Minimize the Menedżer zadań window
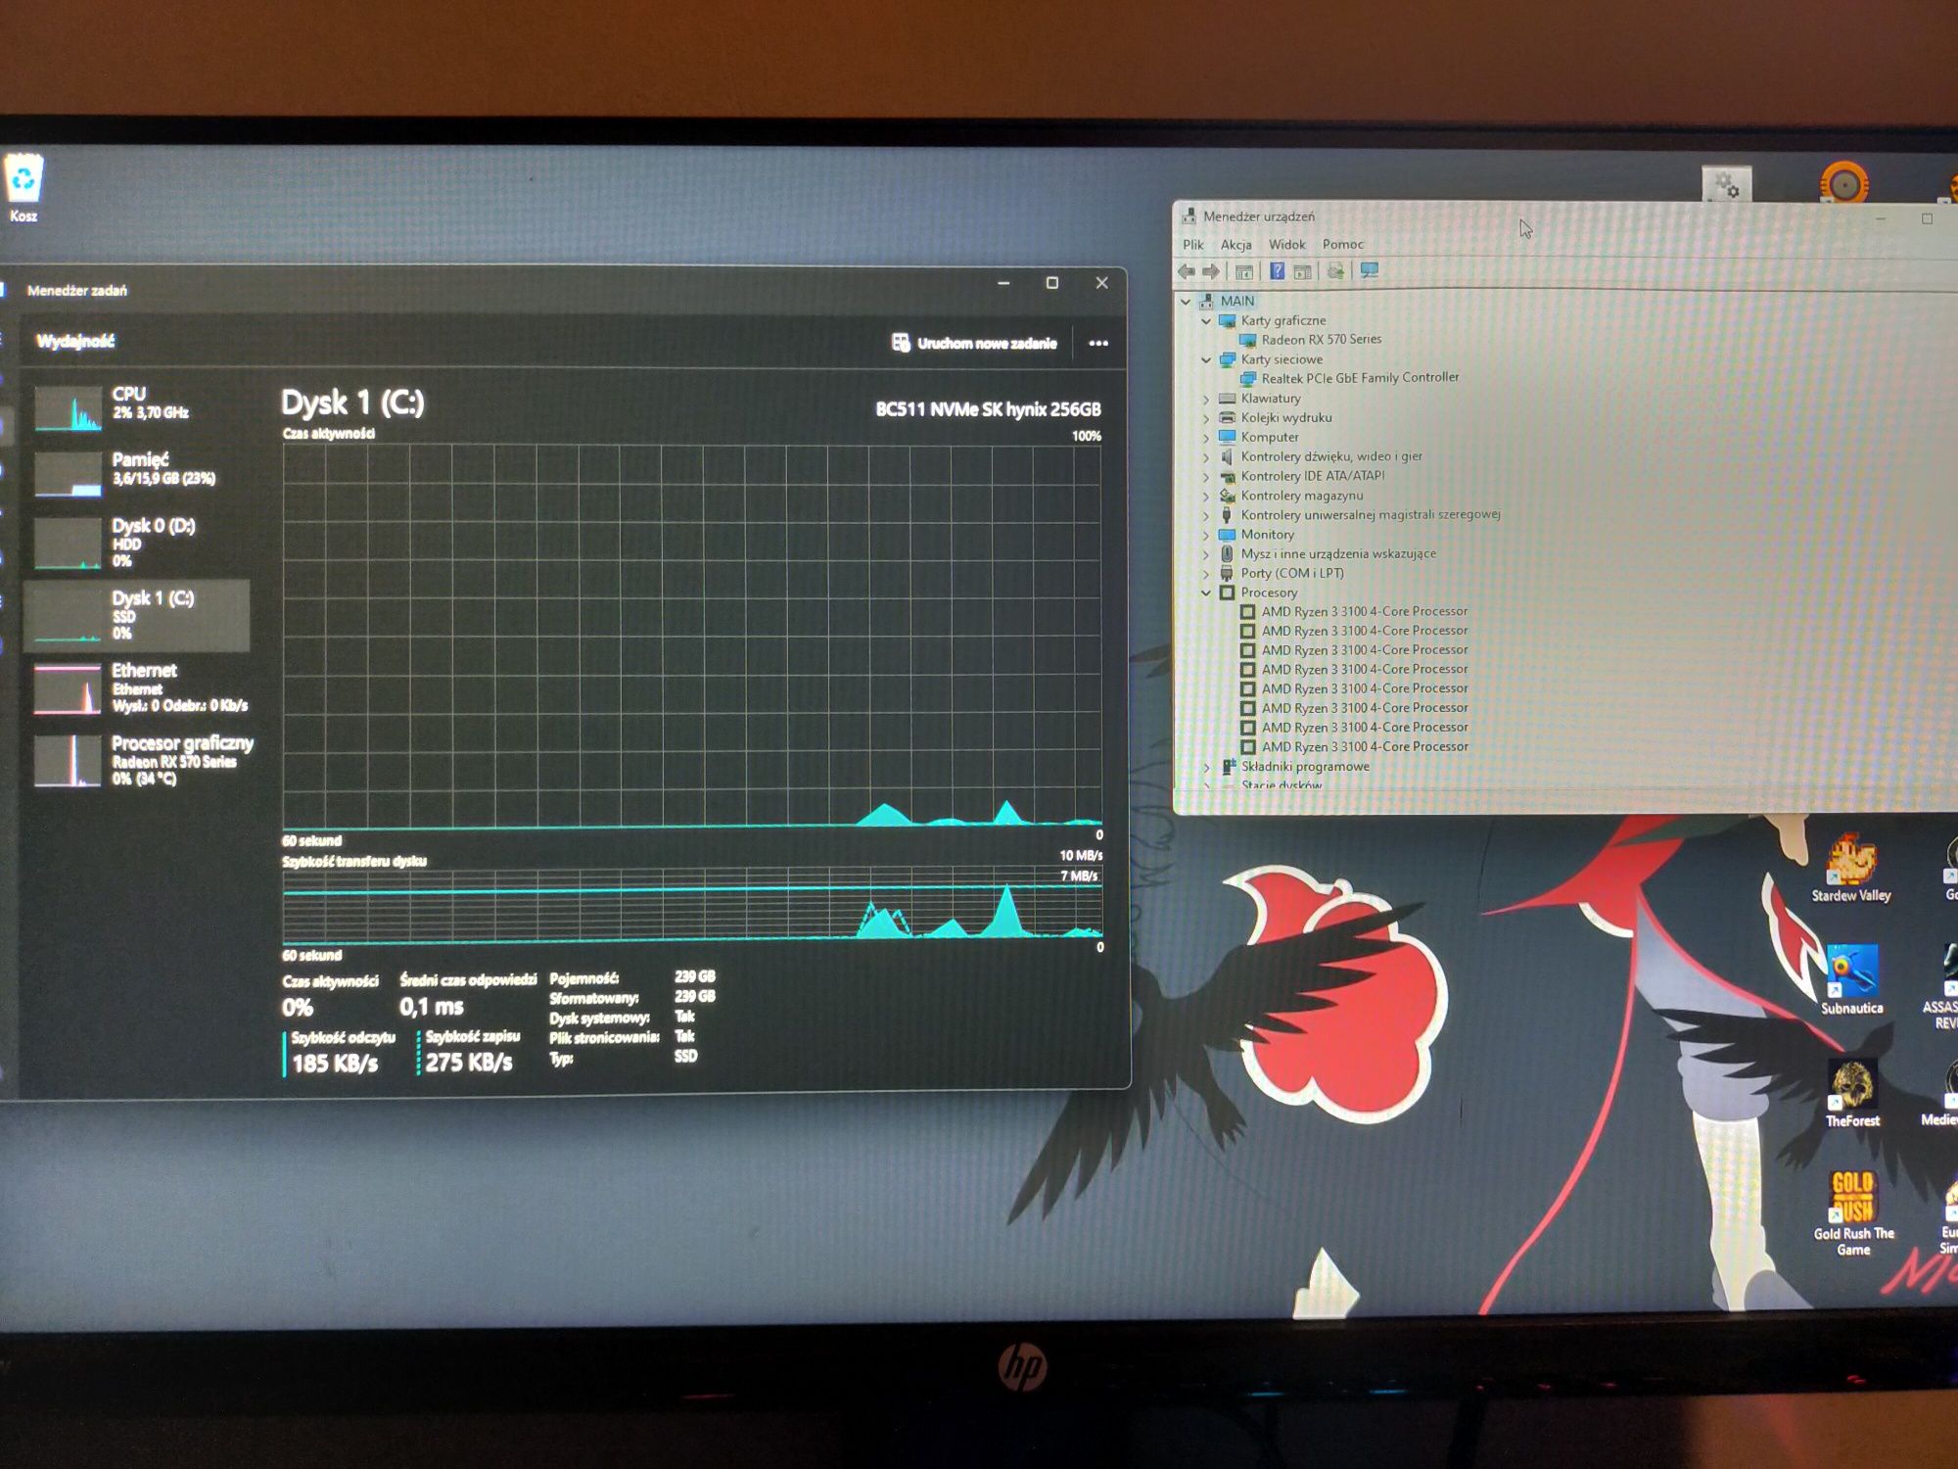This screenshot has width=1958, height=1469. click(x=1003, y=283)
